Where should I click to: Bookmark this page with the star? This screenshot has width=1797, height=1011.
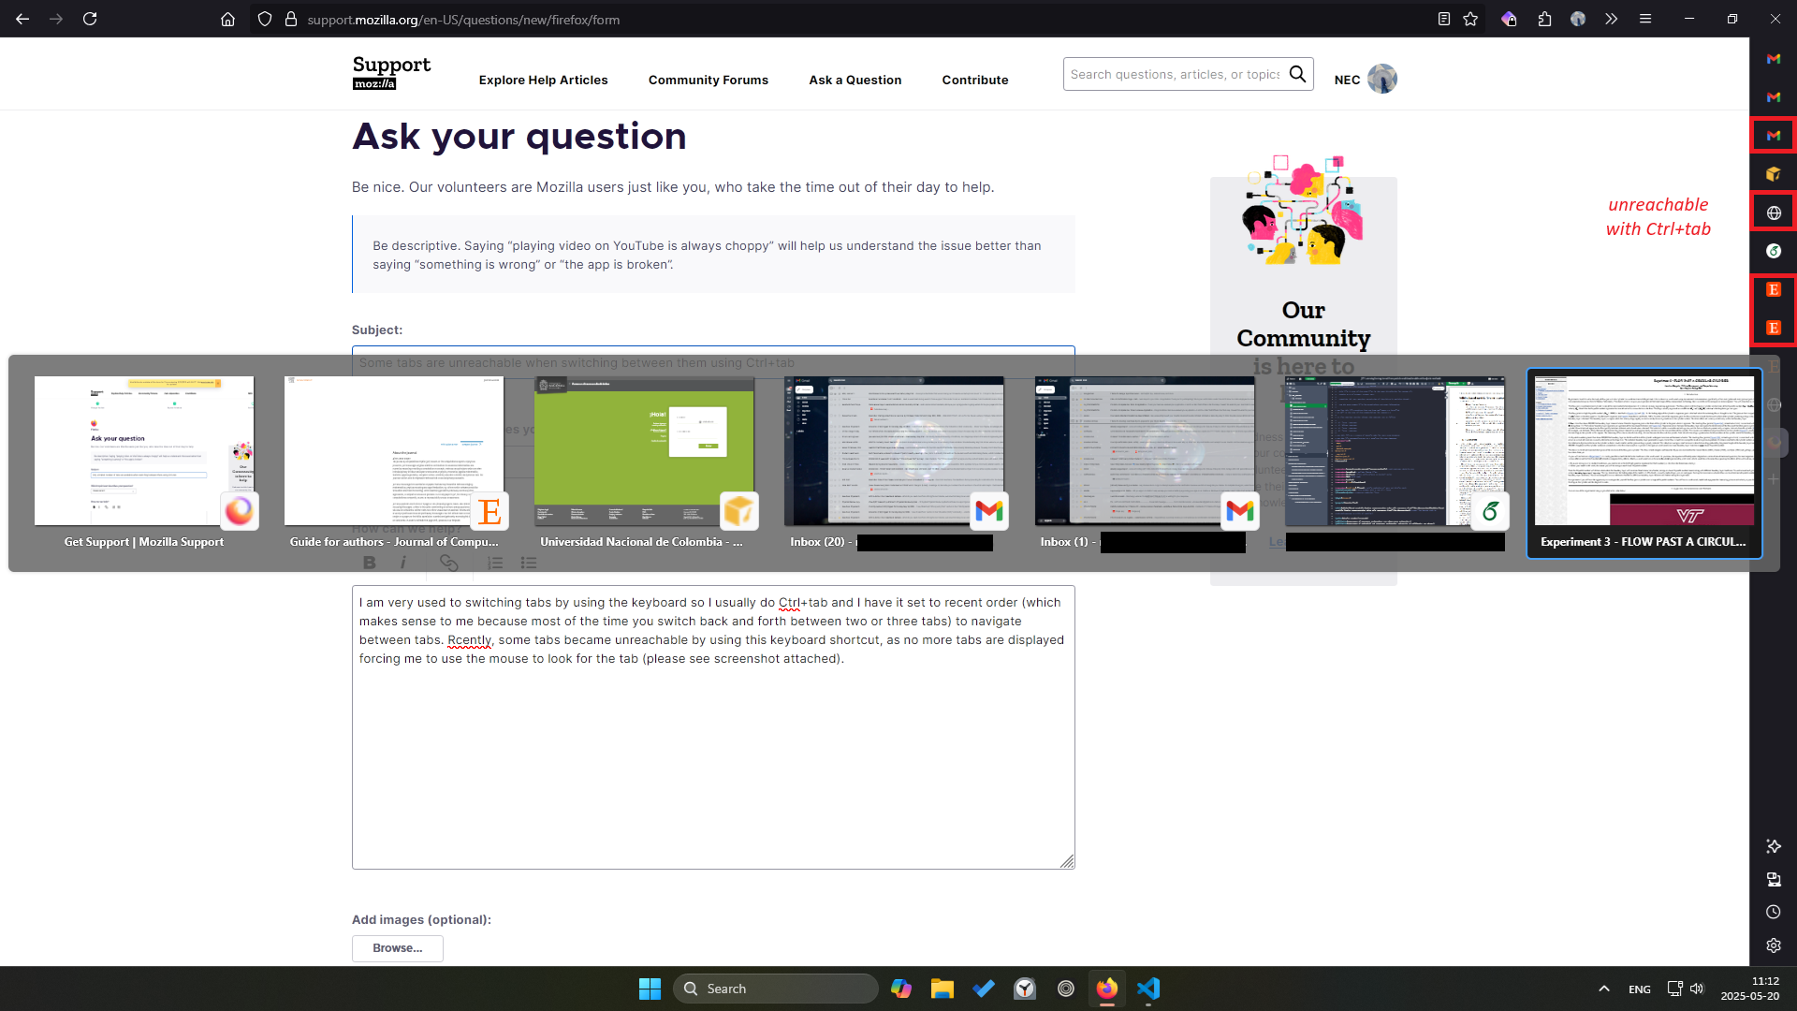(x=1470, y=19)
